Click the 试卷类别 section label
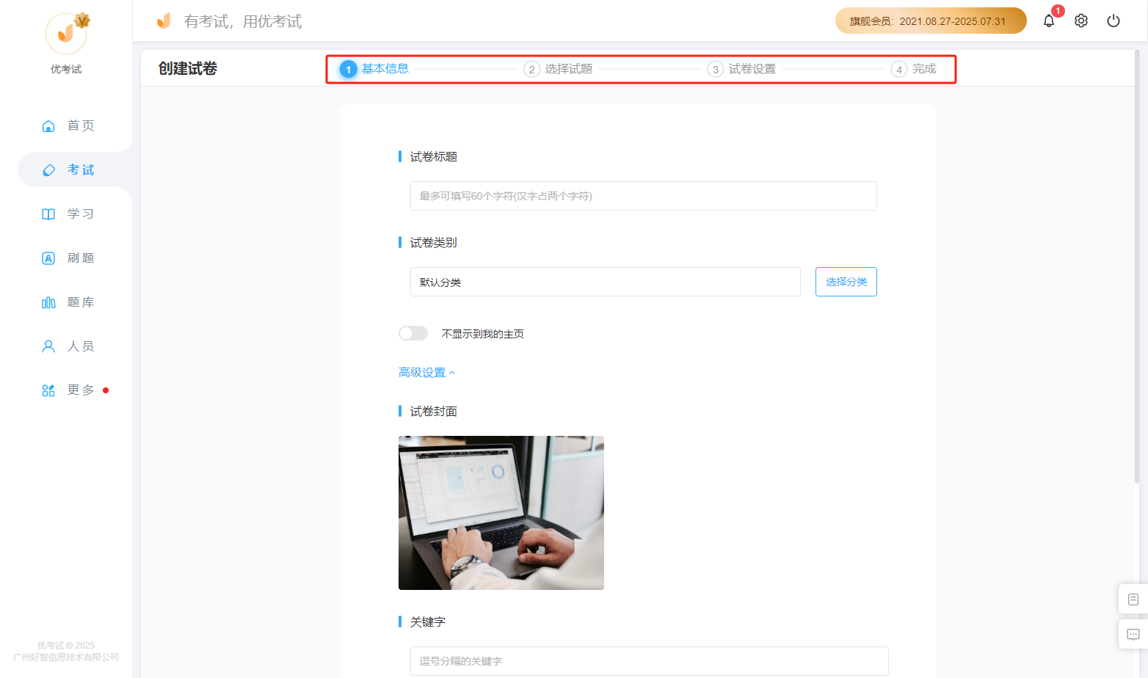The height and width of the screenshot is (678, 1148). (x=434, y=243)
